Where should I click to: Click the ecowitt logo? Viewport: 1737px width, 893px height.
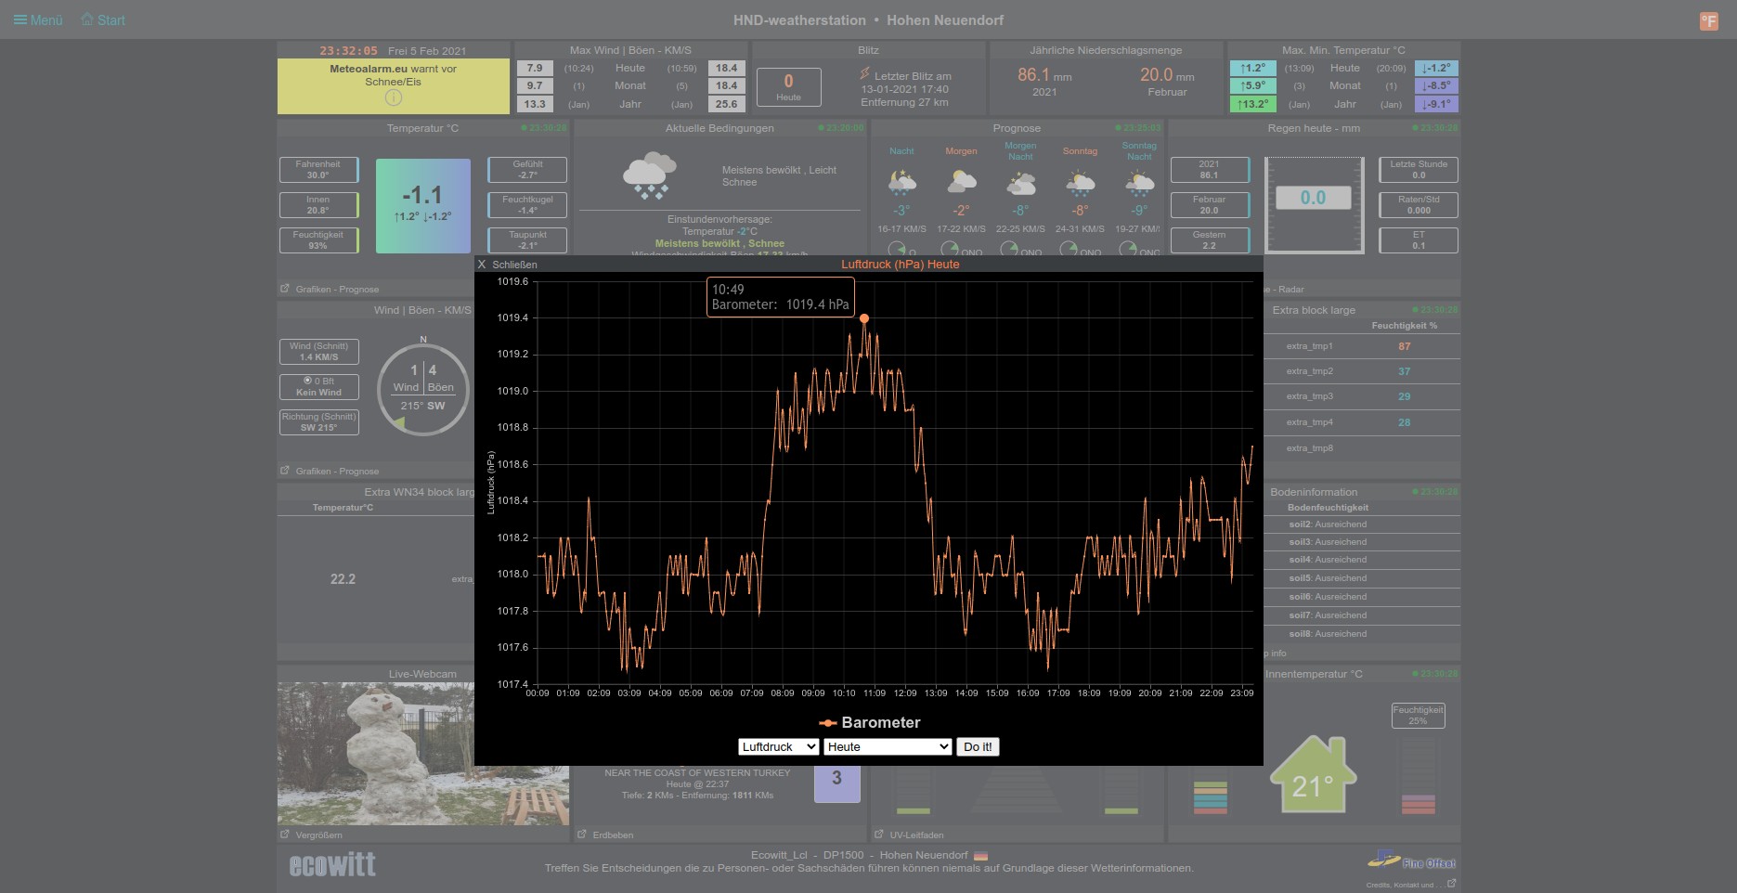[332, 864]
